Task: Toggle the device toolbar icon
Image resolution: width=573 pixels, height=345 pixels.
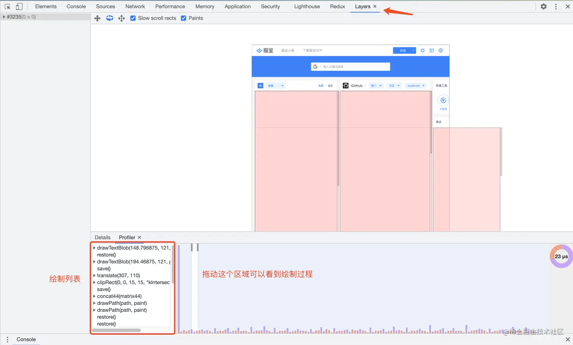Action: [19, 6]
